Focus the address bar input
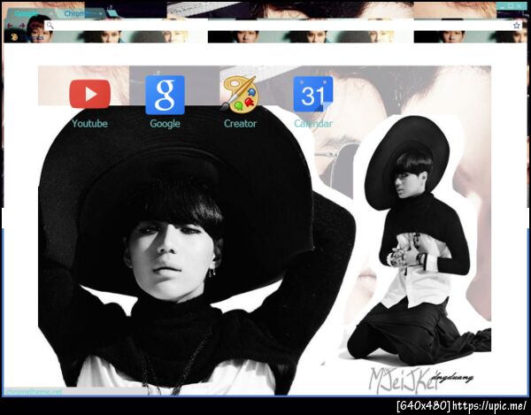The image size is (531, 415). click(x=283, y=26)
